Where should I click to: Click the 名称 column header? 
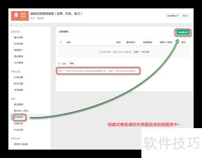point(68,42)
